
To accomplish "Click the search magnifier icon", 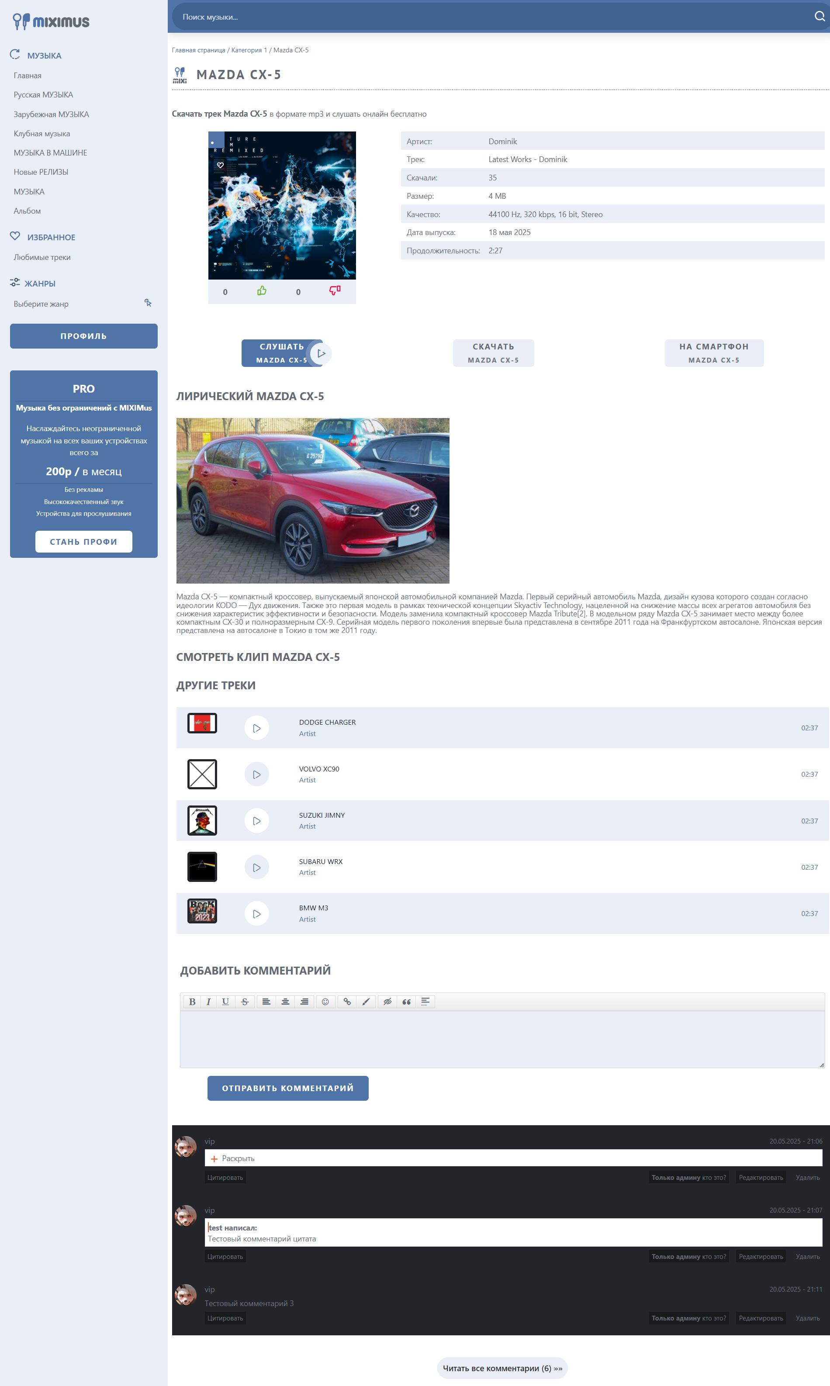I will click(819, 17).
